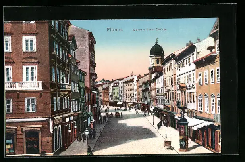Select the white balcony on the left building
This screenshot has height=162, width=245.
(23, 86)
